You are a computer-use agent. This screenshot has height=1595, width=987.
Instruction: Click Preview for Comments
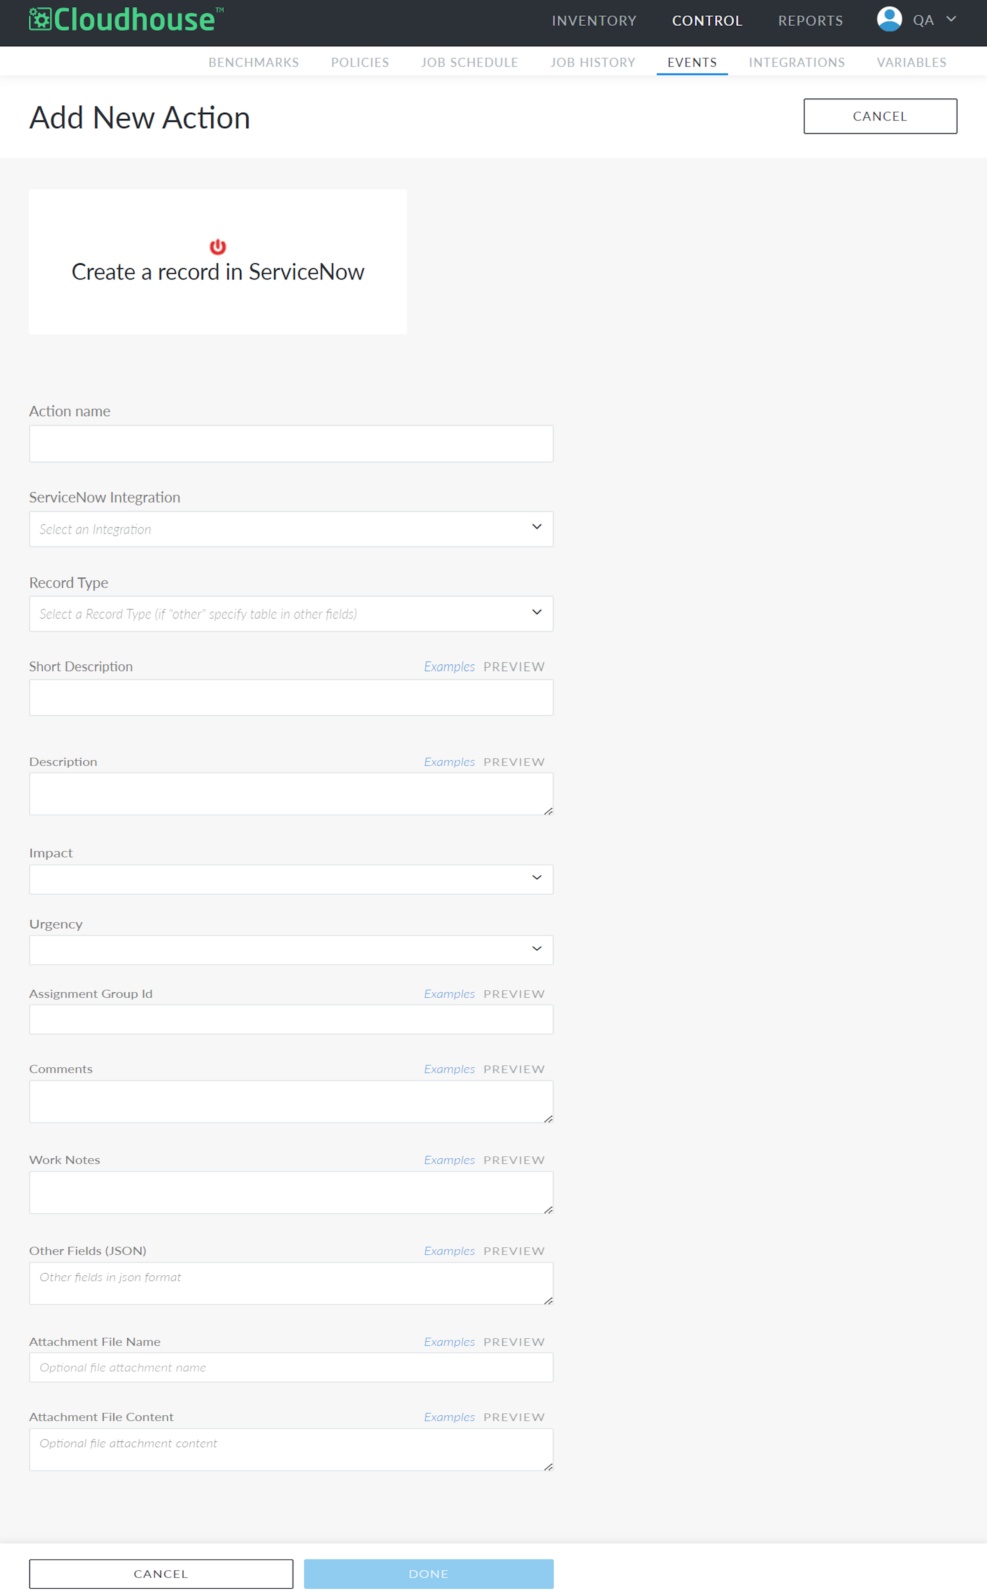click(x=514, y=1069)
